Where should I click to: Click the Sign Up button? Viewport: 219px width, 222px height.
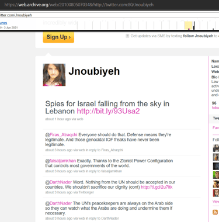(58, 37)
